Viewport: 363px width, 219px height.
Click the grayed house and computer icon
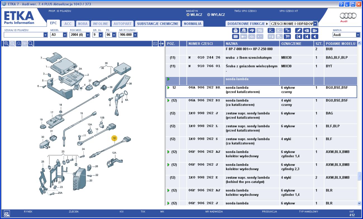click(279, 37)
